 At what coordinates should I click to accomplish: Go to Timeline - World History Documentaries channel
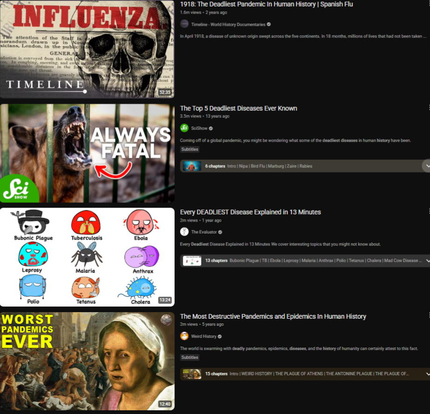click(228, 25)
